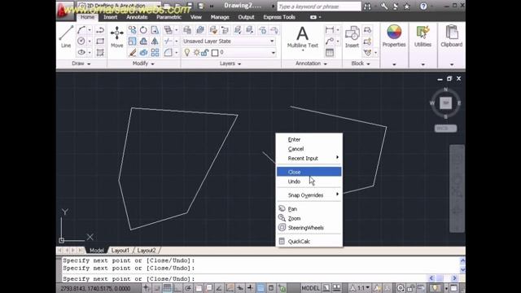
Task: Select the Copy tool in Modify panel
Action: [x=132, y=30]
